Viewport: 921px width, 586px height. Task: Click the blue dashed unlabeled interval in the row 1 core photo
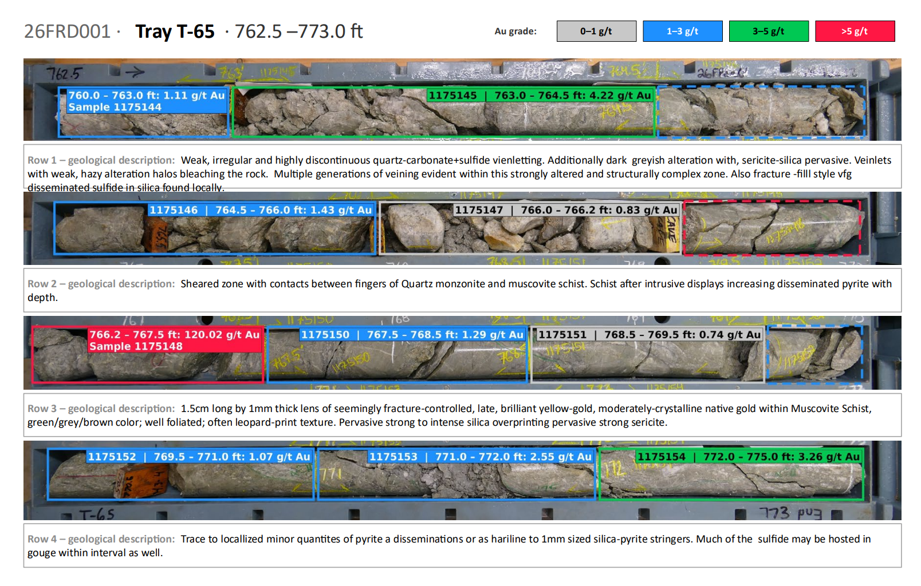(x=761, y=111)
